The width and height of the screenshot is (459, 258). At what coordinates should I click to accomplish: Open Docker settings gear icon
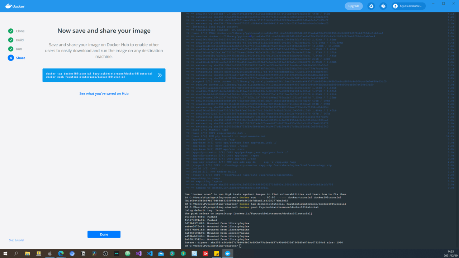371,6
